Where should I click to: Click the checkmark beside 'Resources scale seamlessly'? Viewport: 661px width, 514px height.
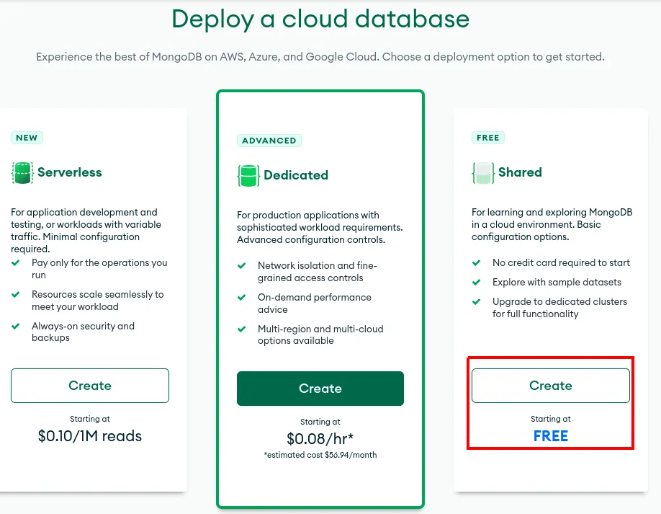pyautogui.click(x=16, y=295)
